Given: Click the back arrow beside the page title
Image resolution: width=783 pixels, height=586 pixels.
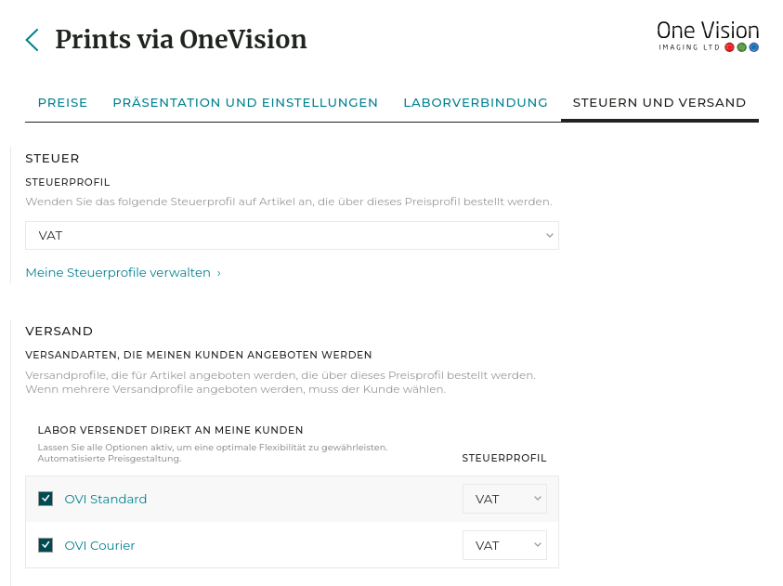Looking at the screenshot, I should tap(33, 40).
